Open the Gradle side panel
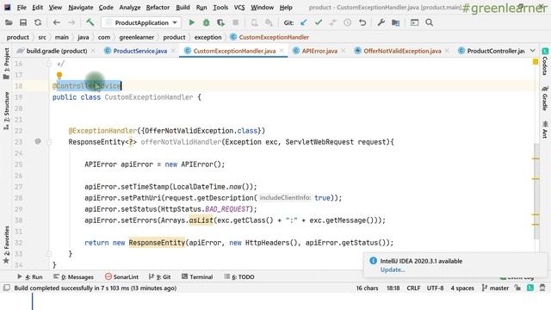The width and height of the screenshot is (551, 310). pyautogui.click(x=545, y=98)
